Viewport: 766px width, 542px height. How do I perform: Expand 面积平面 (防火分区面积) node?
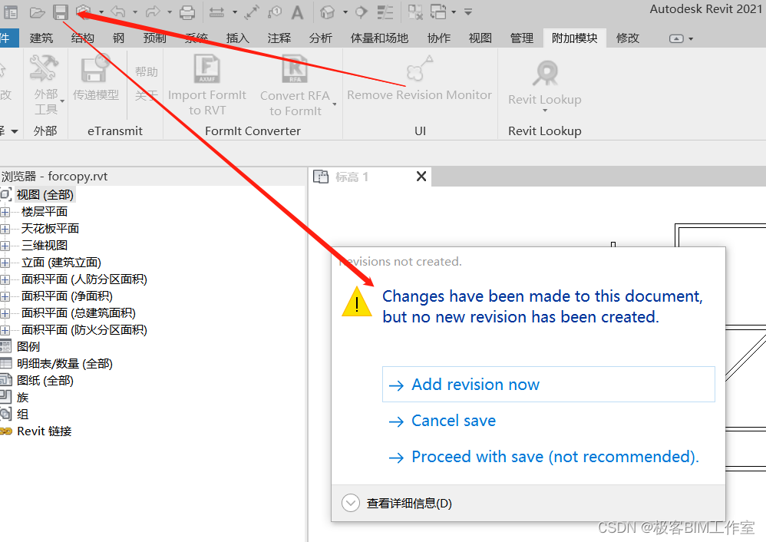click(5, 330)
